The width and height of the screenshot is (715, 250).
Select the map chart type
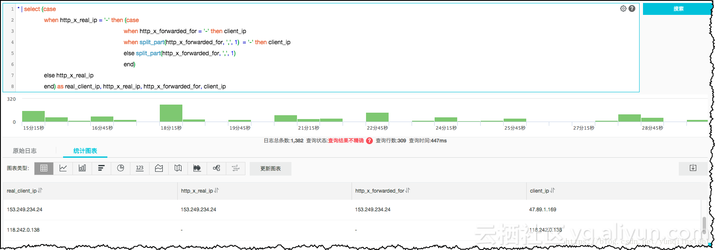click(x=178, y=168)
